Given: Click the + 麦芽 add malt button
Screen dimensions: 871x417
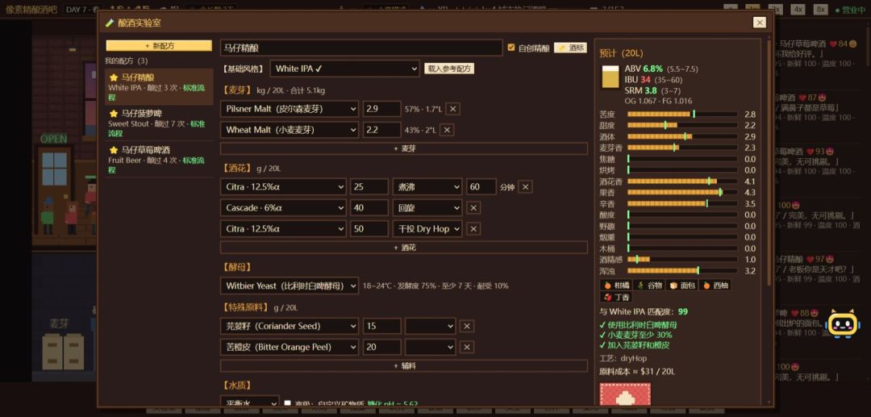Looking at the screenshot, I should 404,148.
